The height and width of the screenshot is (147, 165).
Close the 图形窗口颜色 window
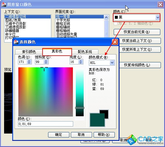tap(160, 5)
